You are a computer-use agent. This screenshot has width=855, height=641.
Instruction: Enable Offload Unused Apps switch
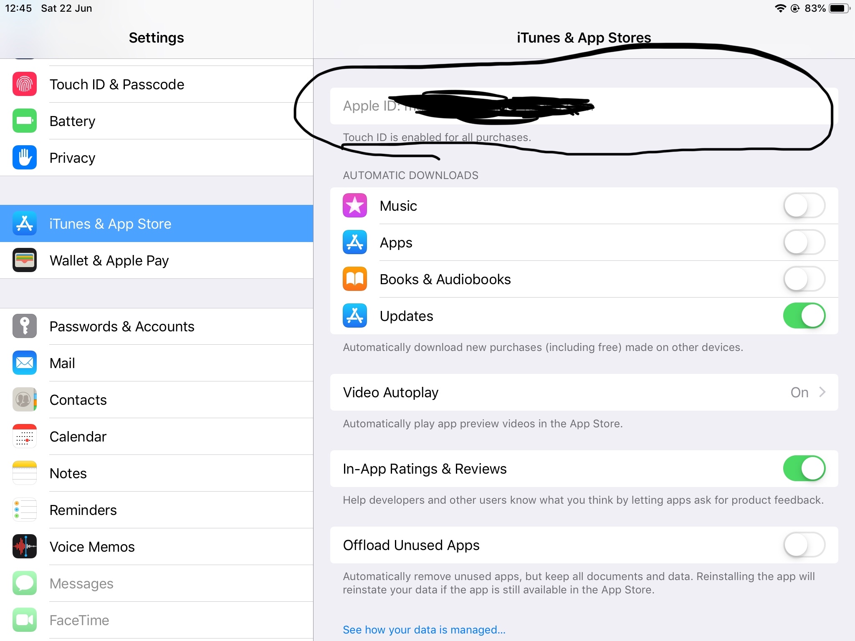click(804, 545)
